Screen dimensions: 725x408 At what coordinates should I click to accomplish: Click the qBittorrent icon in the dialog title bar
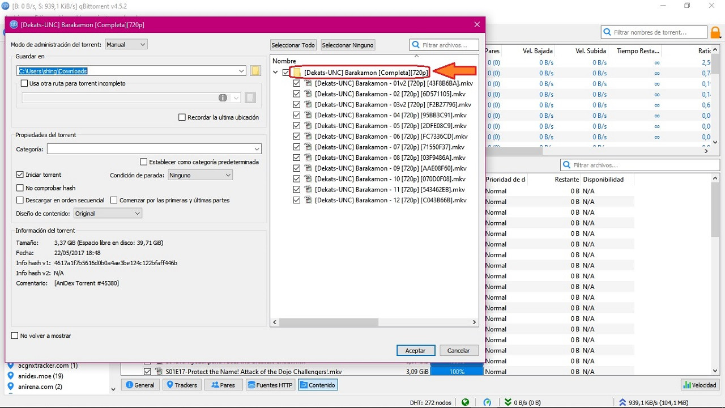coord(14,24)
